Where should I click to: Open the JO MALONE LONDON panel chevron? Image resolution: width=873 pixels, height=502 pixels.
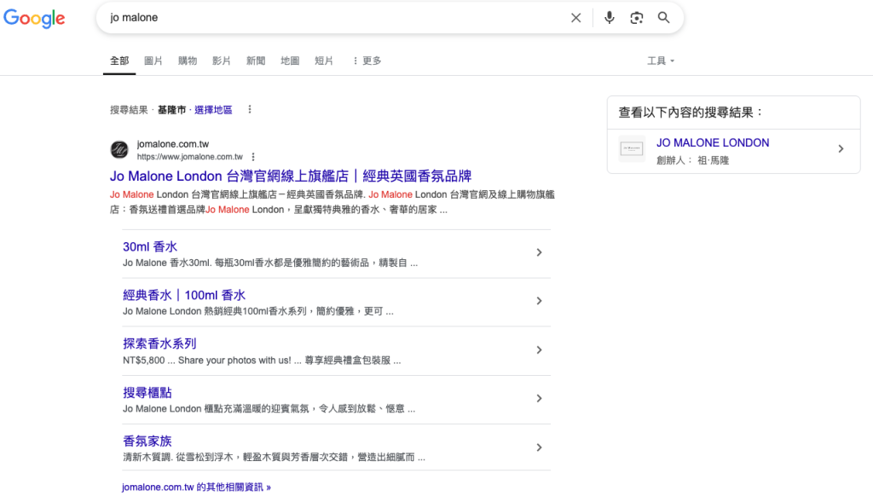coord(841,148)
